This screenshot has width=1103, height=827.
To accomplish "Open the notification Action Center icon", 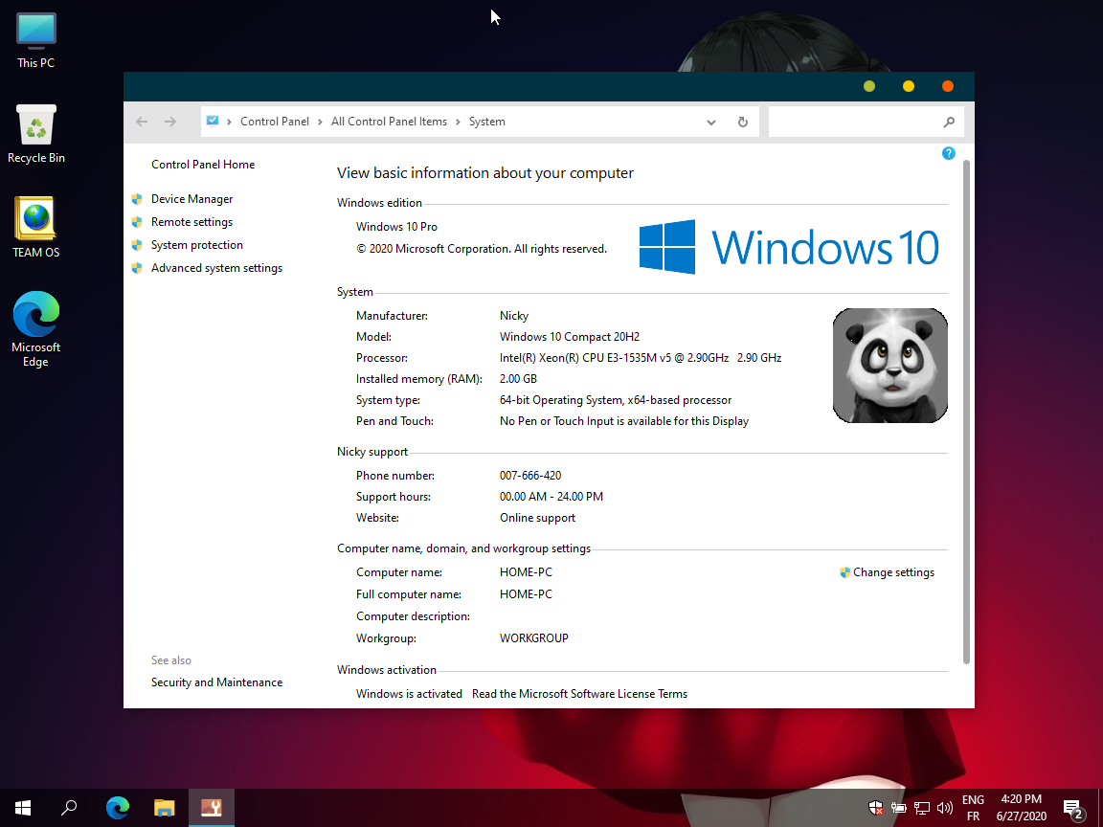I will pos(1073,809).
